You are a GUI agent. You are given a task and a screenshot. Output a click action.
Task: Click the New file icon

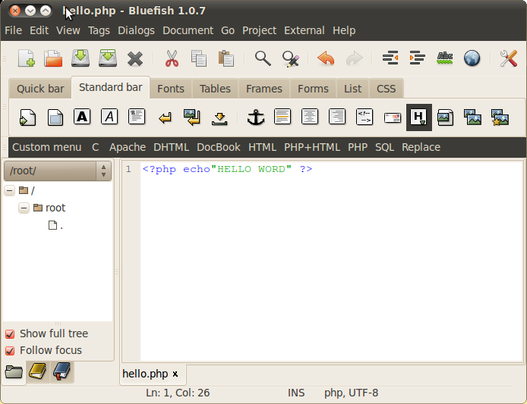(x=27, y=58)
